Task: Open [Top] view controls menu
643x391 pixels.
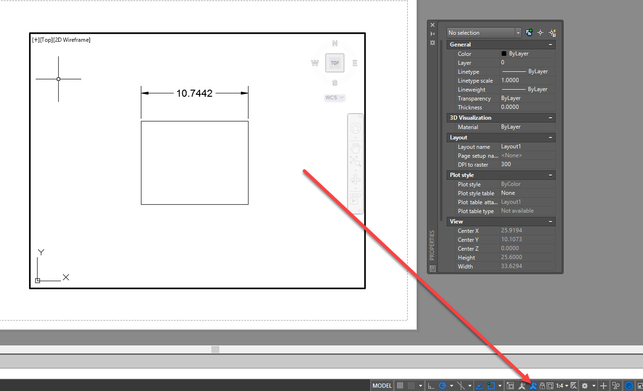Action: (46, 40)
